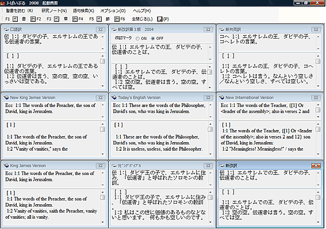Screen dimensions: 326x229
Task: Click scroll-down arrow in Today's English Version lower pane
Action: pos(210,154)
